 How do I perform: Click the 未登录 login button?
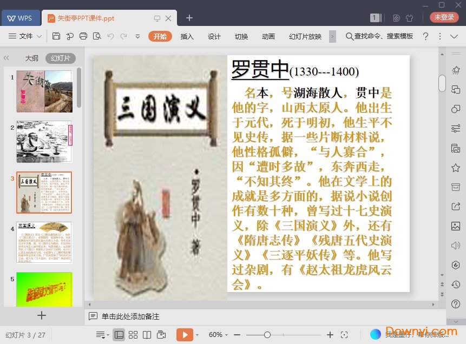[444, 17]
